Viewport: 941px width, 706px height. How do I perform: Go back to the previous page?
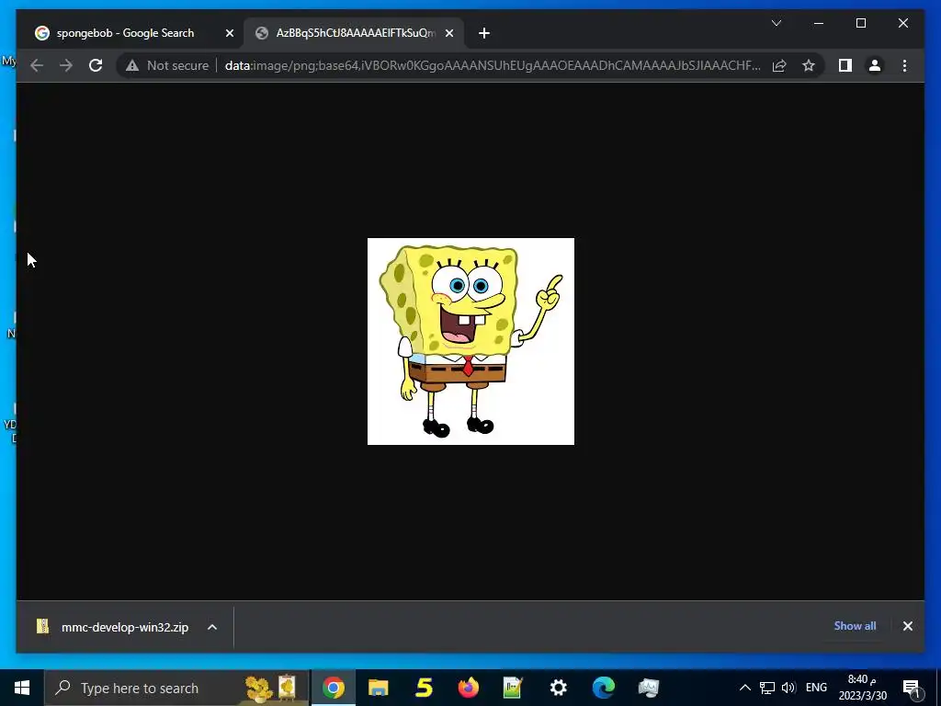pyautogui.click(x=37, y=65)
